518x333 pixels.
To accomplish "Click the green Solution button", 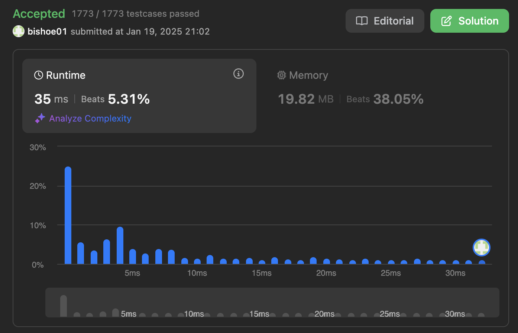I will pyautogui.click(x=469, y=21).
